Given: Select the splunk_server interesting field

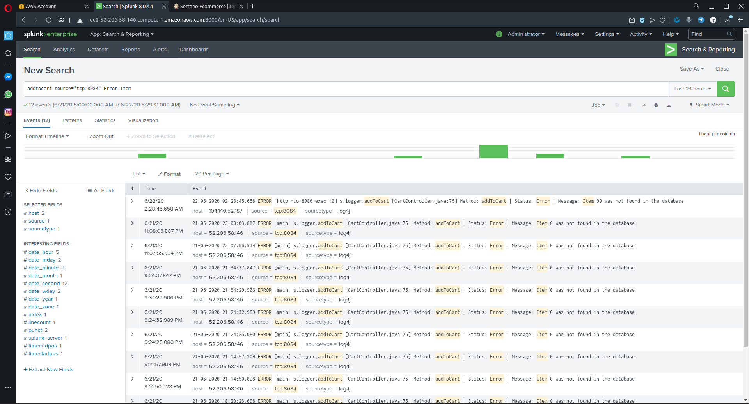Looking at the screenshot, I should pos(45,338).
